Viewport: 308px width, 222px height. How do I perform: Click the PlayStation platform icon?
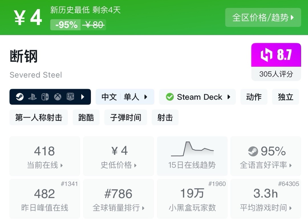pyautogui.click(x=32, y=97)
